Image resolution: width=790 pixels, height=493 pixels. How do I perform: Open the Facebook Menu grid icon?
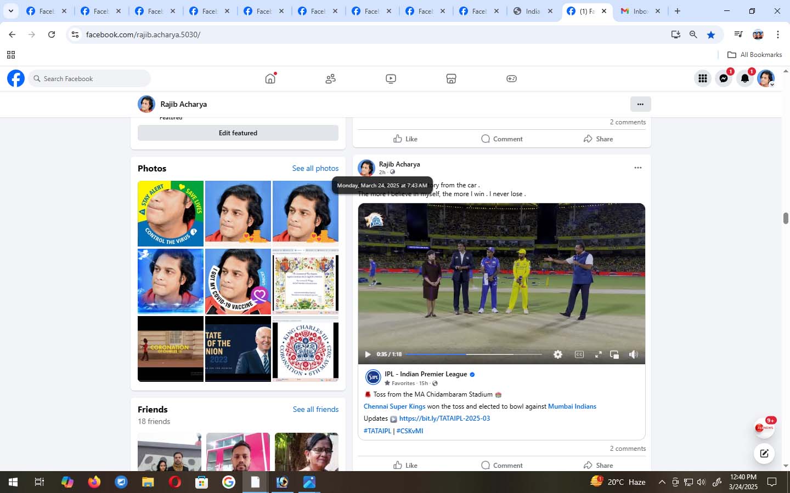click(703, 78)
